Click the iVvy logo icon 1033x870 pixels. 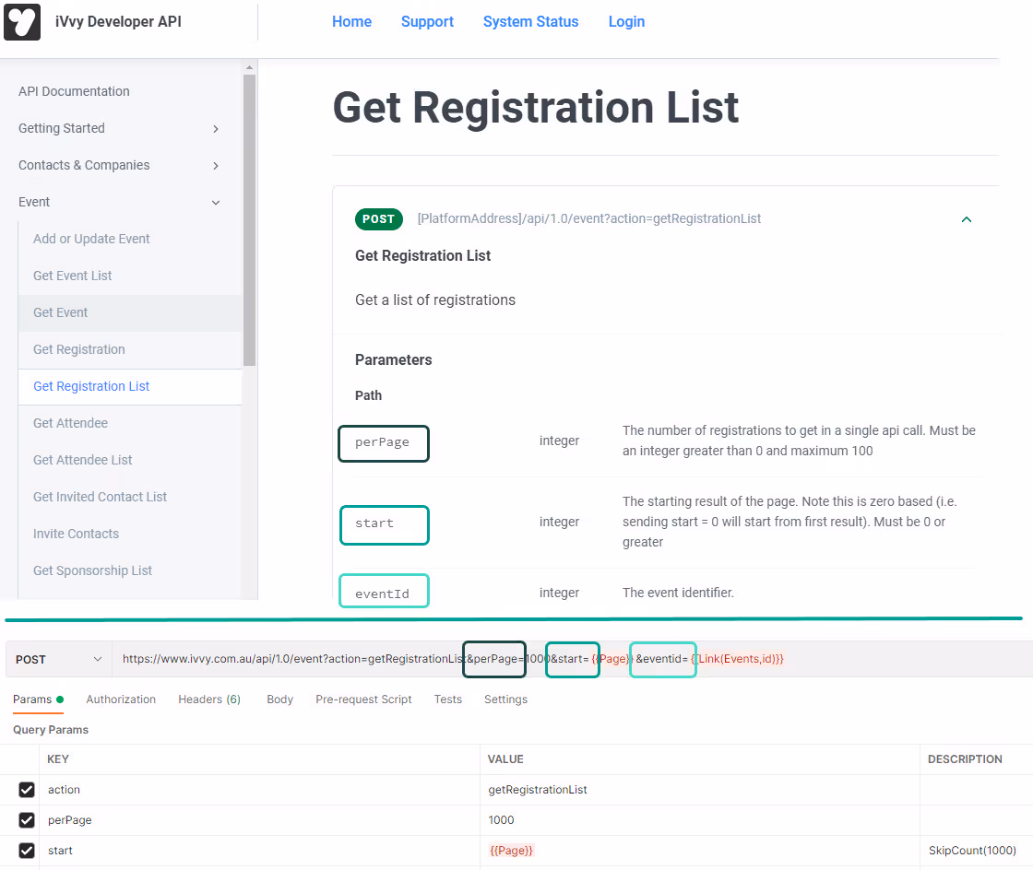pos(22,22)
